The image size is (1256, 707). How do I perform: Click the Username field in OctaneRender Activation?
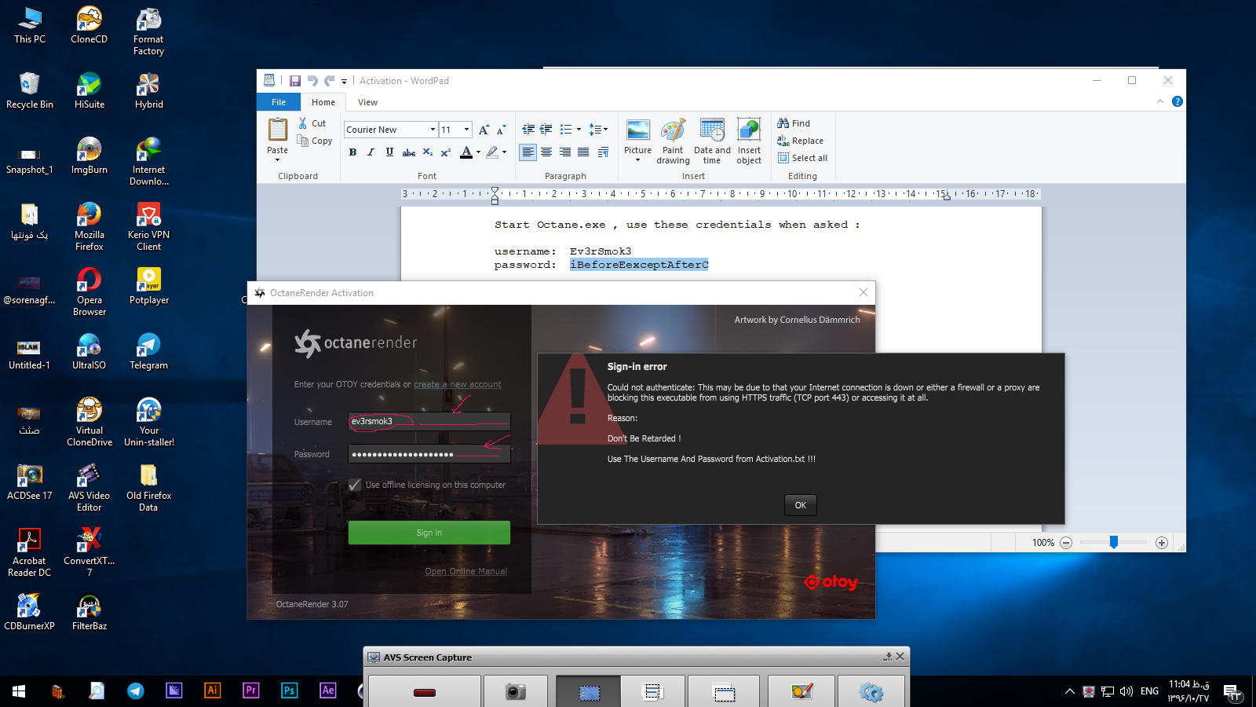coord(429,422)
